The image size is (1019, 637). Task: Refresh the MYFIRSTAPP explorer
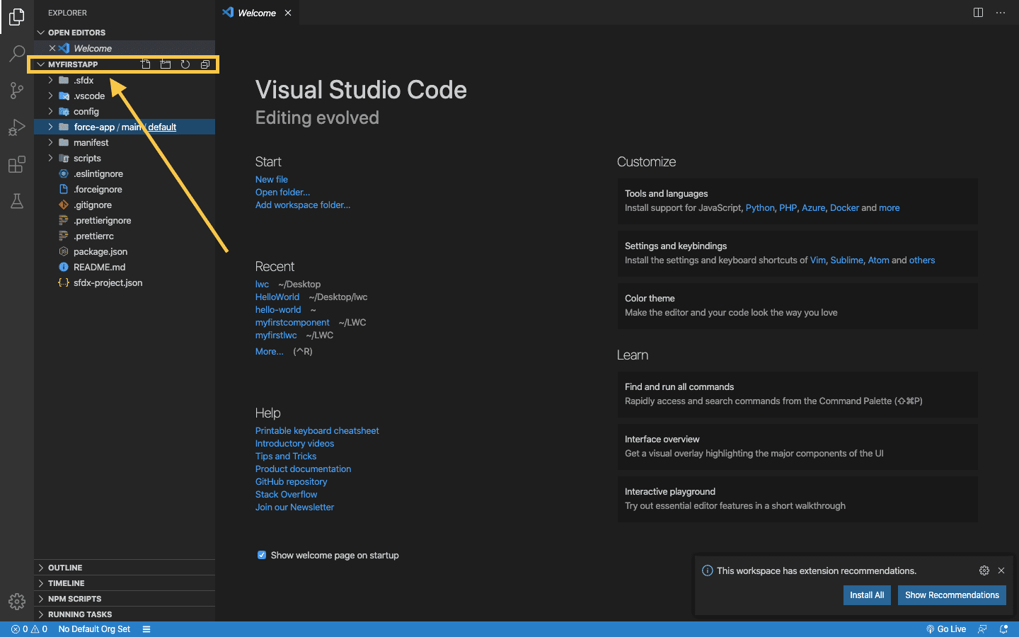185,64
